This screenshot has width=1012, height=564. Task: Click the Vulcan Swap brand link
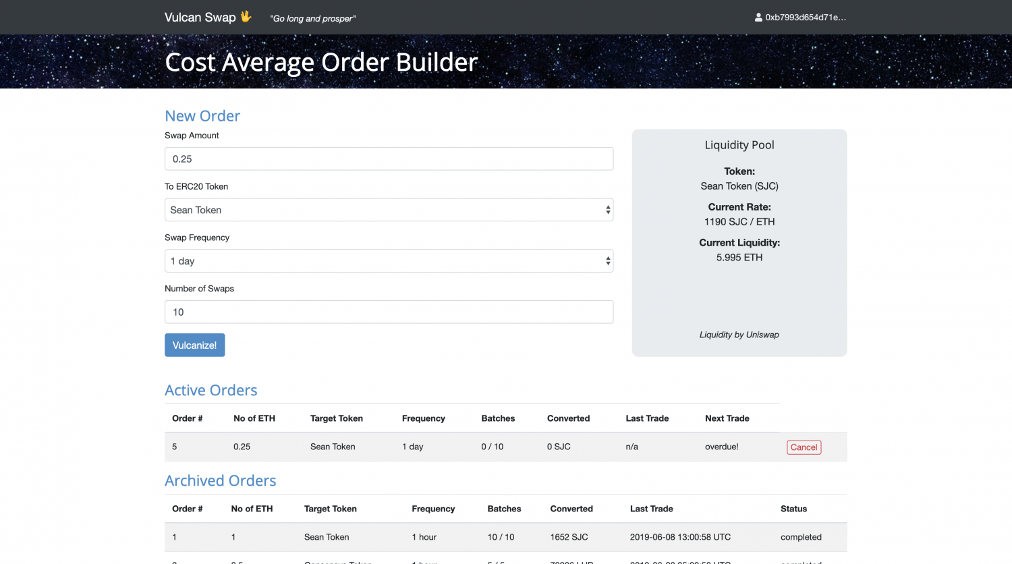[202, 18]
